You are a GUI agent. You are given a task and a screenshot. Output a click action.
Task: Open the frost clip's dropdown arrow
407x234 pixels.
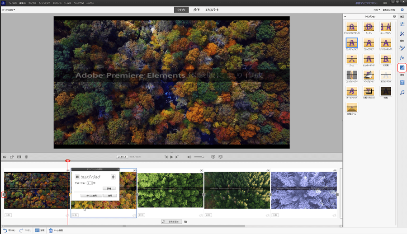click(335, 170)
